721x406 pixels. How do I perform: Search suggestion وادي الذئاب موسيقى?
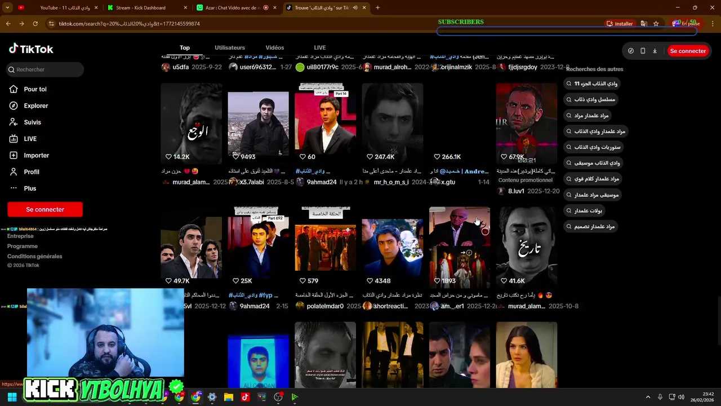click(x=594, y=163)
